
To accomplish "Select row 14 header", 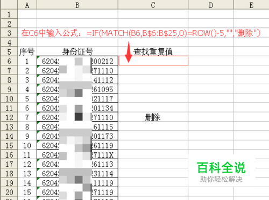I will point(9,136).
